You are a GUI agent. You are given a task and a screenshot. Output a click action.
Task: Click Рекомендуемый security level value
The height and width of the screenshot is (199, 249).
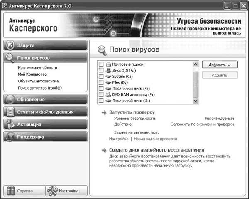click(219, 119)
